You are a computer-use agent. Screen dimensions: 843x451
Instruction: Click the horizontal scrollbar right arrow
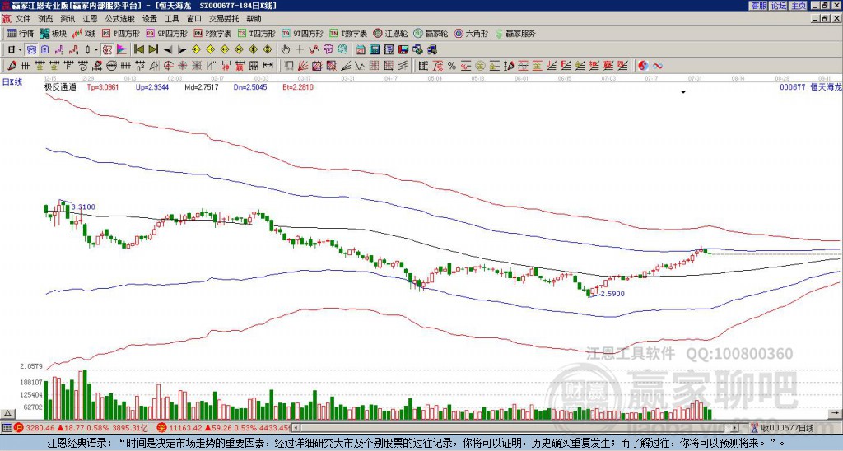(x=735, y=428)
